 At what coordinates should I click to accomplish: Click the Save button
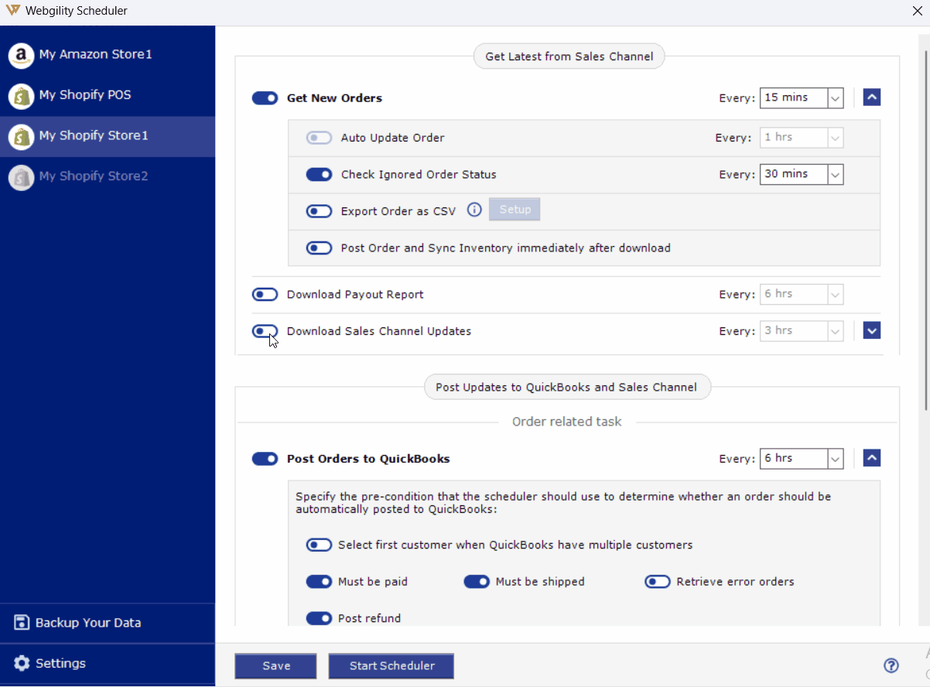(x=275, y=666)
